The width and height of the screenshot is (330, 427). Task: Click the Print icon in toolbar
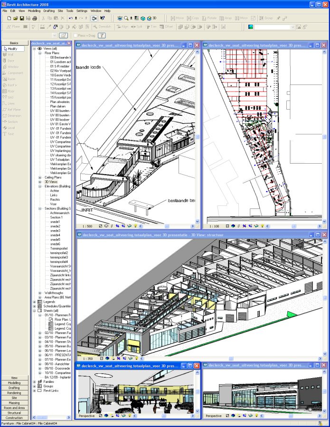tap(35, 18)
